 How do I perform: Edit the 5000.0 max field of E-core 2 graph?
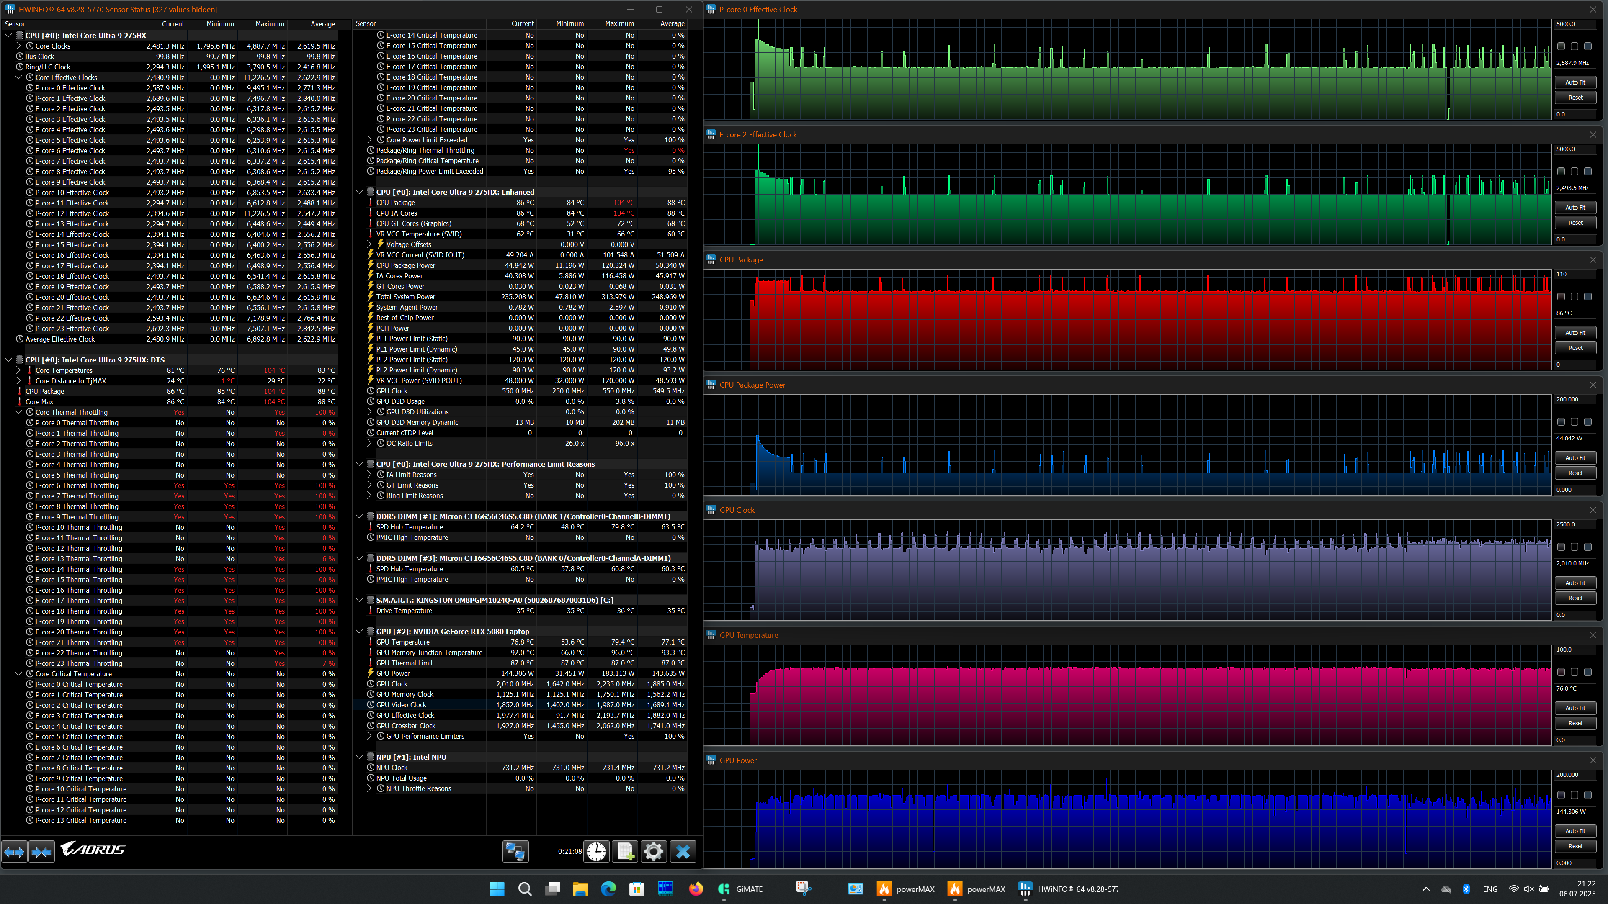click(x=1576, y=149)
